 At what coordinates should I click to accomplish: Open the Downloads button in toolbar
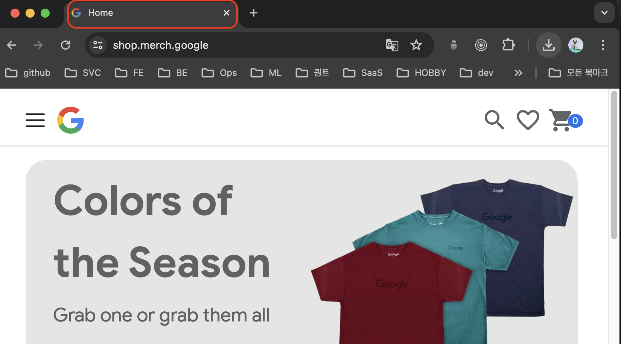[549, 45]
